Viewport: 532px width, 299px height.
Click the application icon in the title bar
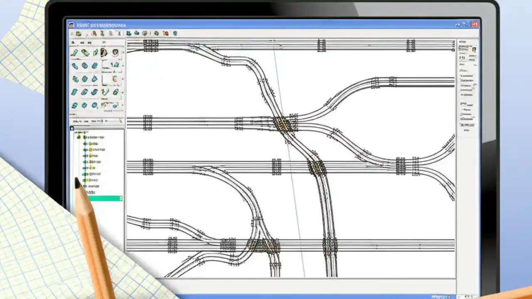pos(71,25)
